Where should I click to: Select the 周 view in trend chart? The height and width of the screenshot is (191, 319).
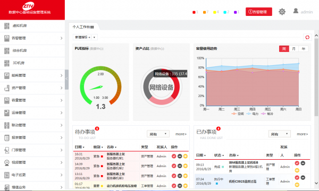pos(284,49)
